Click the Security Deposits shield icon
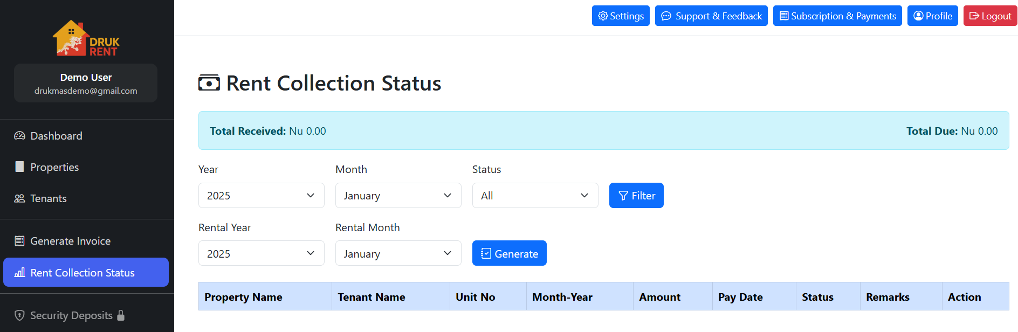 pos(19,315)
